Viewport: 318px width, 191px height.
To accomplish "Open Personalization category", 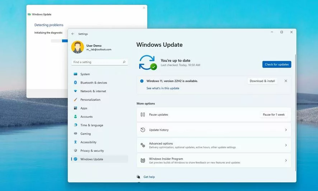I will pos(99,100).
